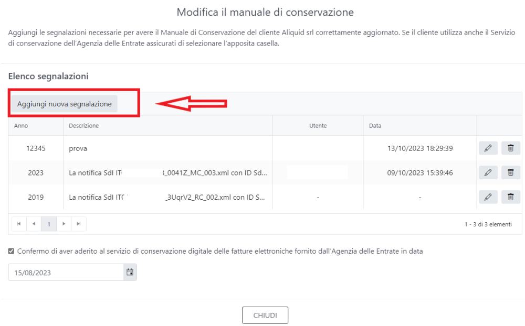Edit the "prova" segnalazione with the pencil icon
Viewport: 525px width, 326px height.
point(488,148)
